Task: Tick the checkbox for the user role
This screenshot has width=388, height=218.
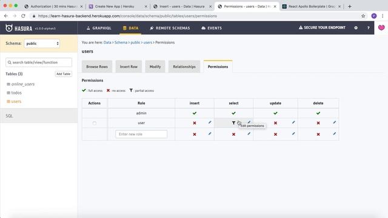Action: [95, 123]
